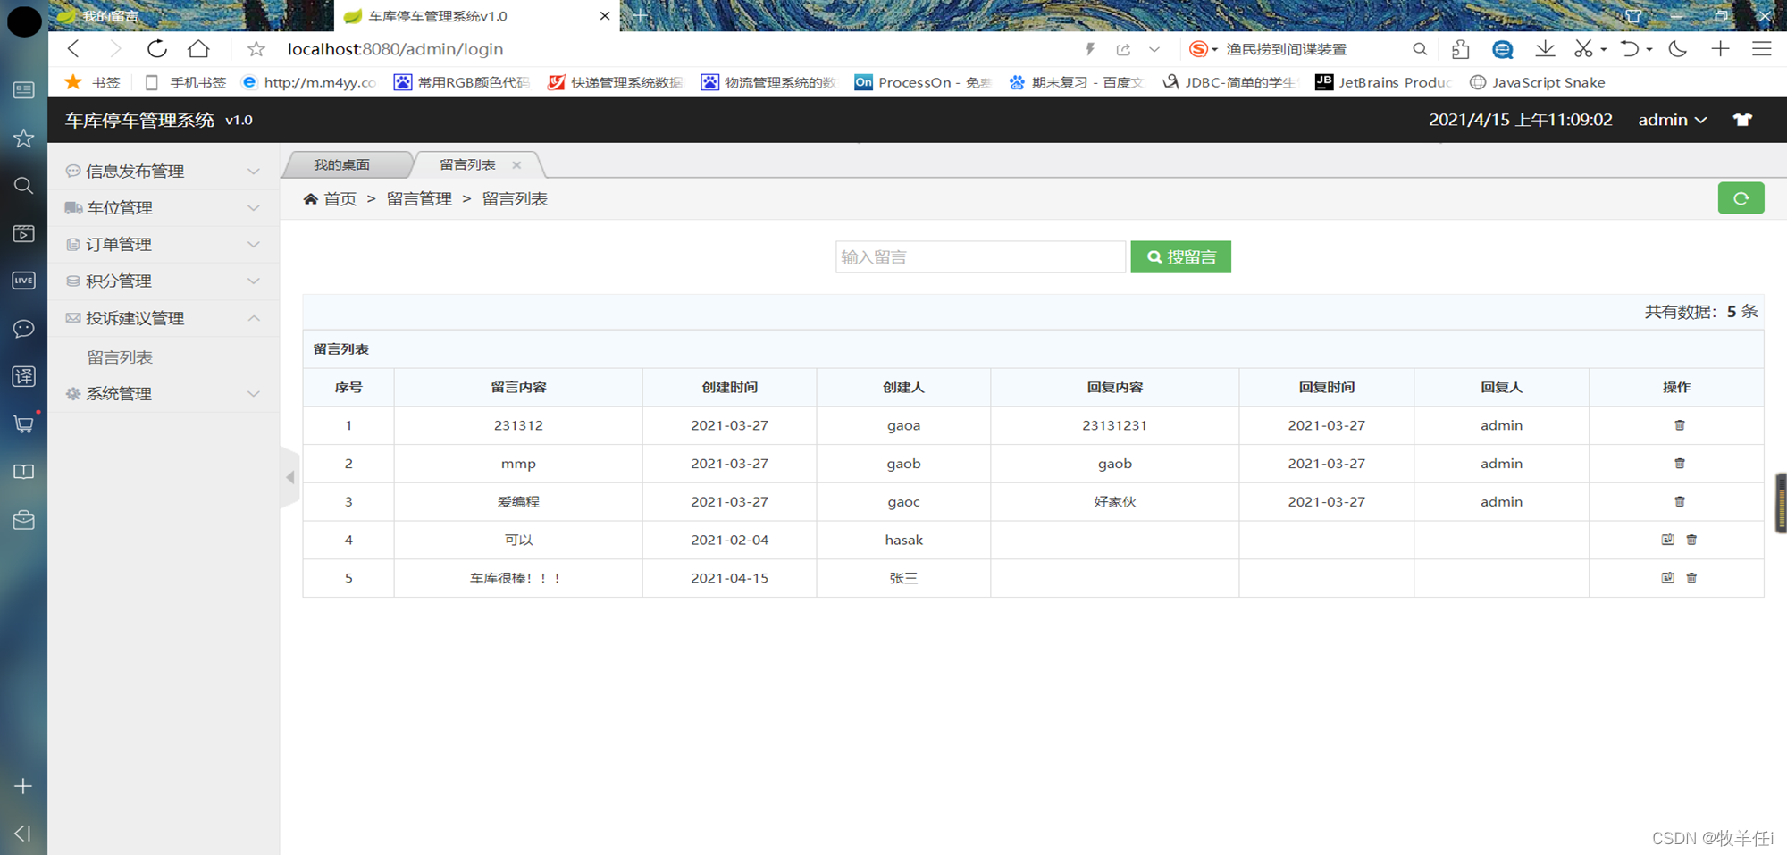This screenshot has height=855, width=1787.
Task: Click the home icon in breadcrumb
Action: (x=310, y=199)
